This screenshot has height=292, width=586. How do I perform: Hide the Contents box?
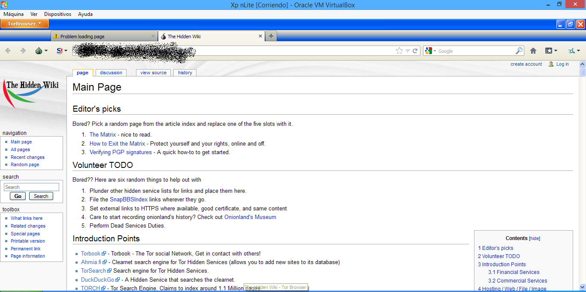coord(535,238)
